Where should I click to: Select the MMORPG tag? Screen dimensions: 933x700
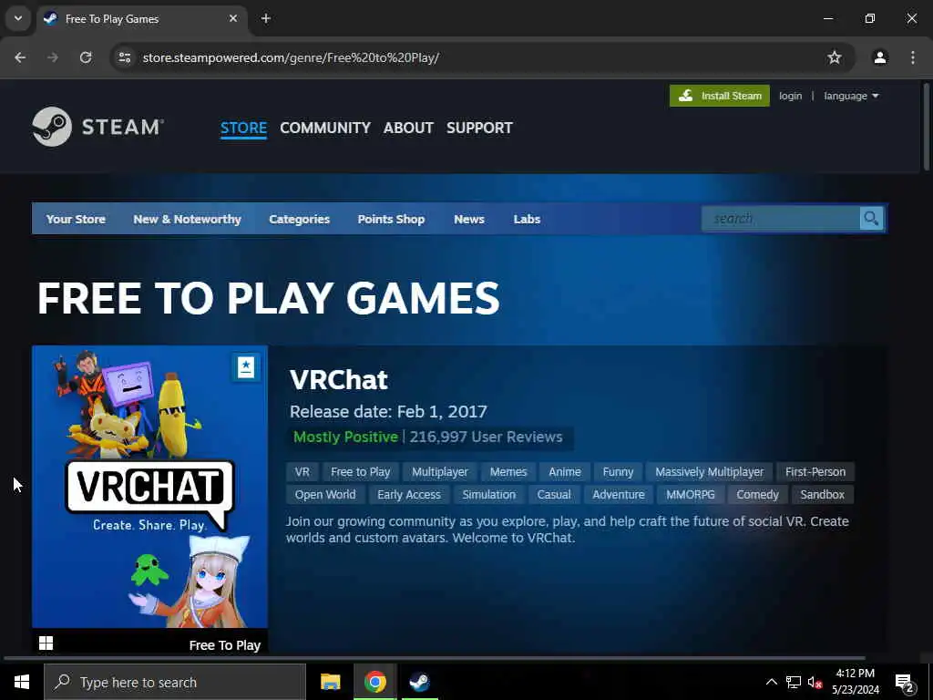point(691,494)
